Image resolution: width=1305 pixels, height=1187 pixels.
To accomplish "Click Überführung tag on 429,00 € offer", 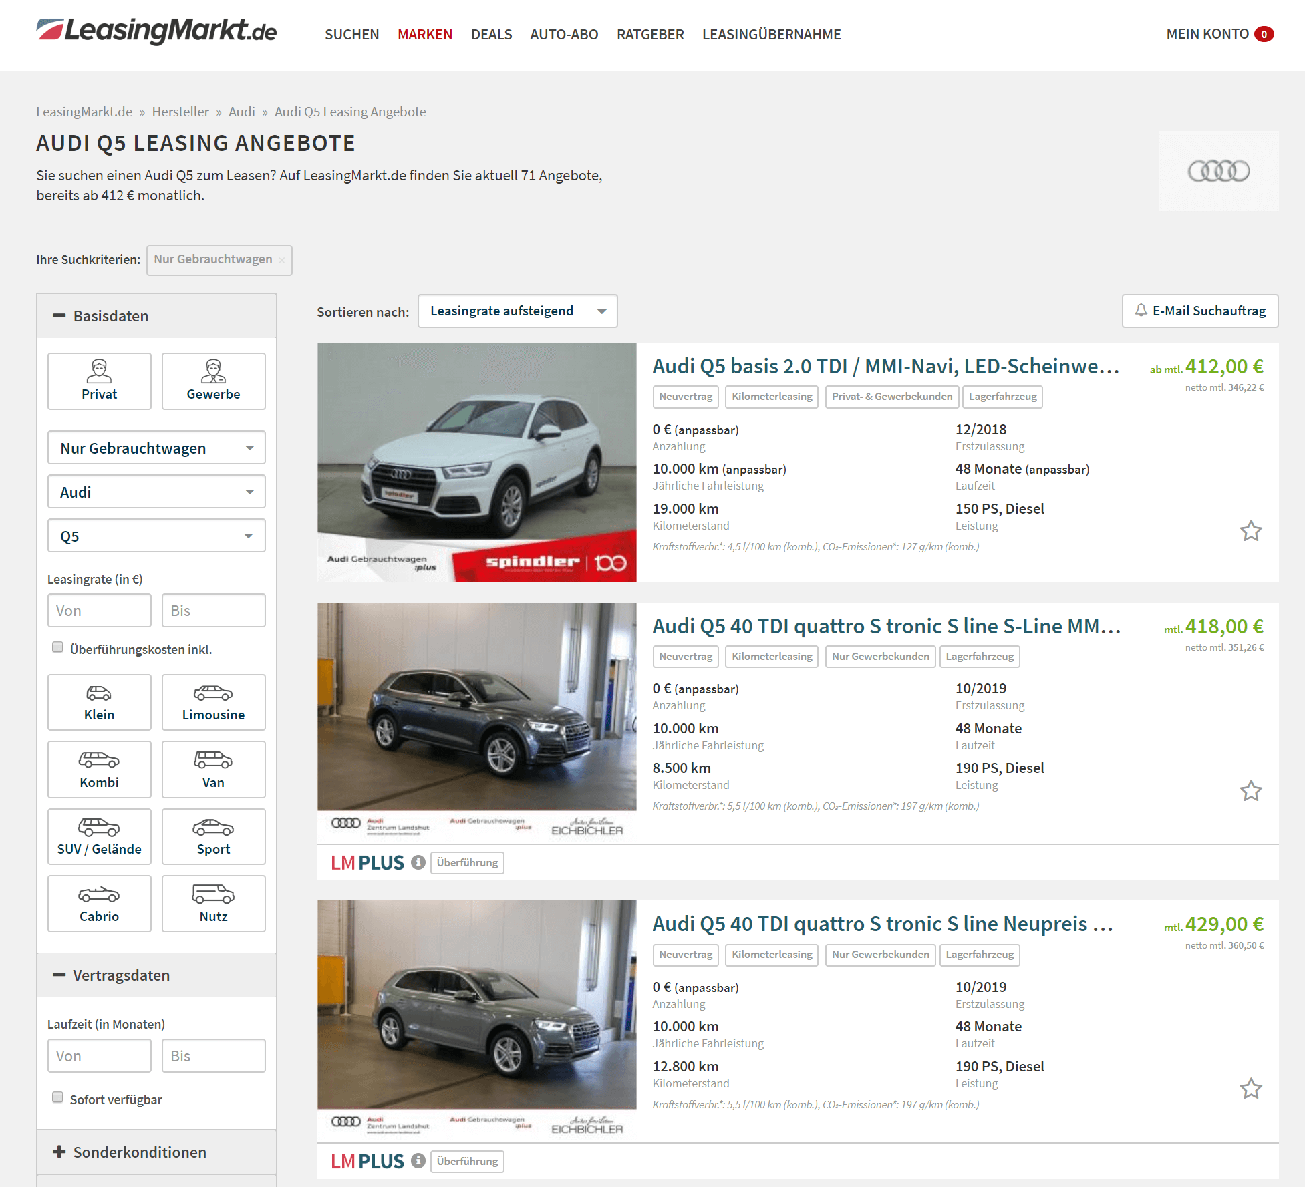I will pos(467,1161).
